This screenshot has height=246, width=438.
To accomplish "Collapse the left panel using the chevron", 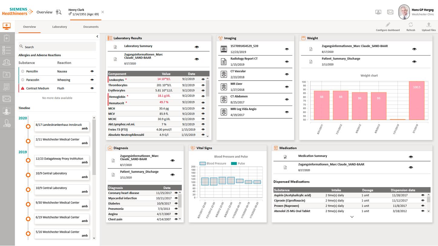I will [x=97, y=36].
